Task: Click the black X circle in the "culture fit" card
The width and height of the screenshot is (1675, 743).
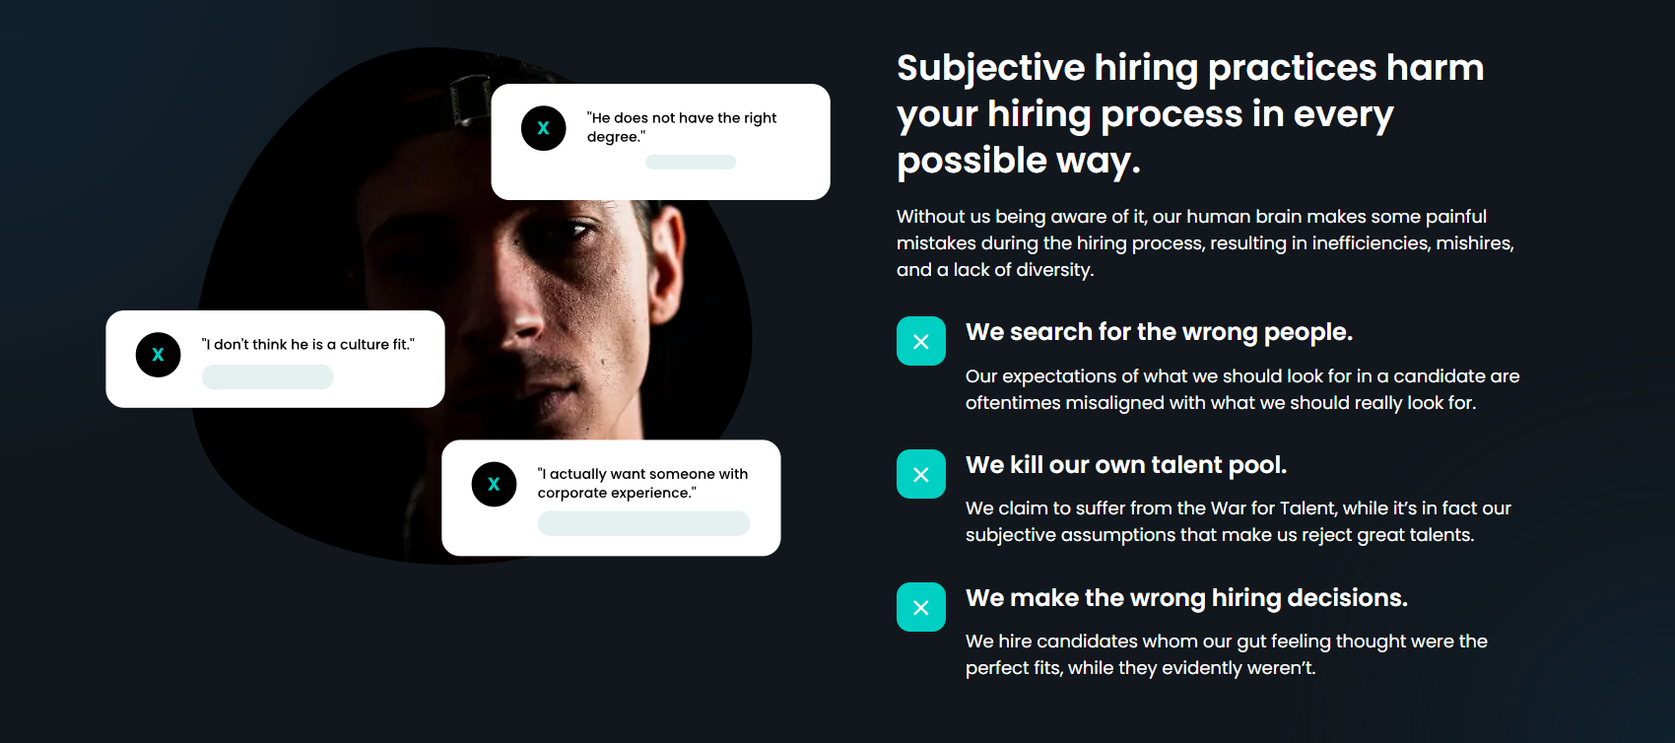Action: pyautogui.click(x=158, y=355)
